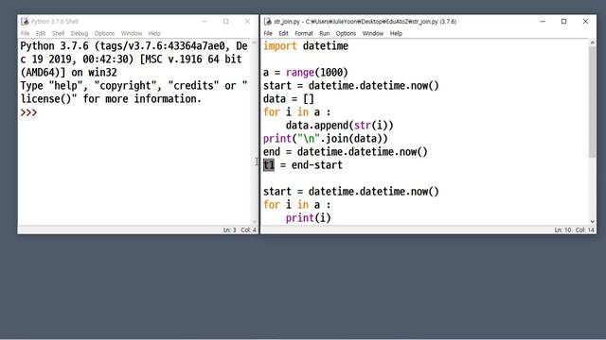Screen dimensions: 606x340
Task: Open Shell menu in Python Shell window
Action: pos(58,34)
